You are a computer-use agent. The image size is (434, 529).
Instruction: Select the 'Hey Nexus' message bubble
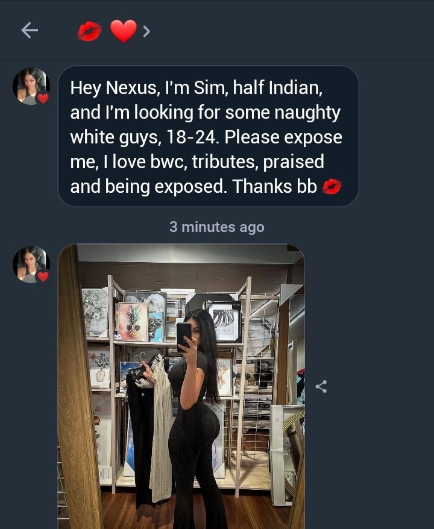click(208, 136)
